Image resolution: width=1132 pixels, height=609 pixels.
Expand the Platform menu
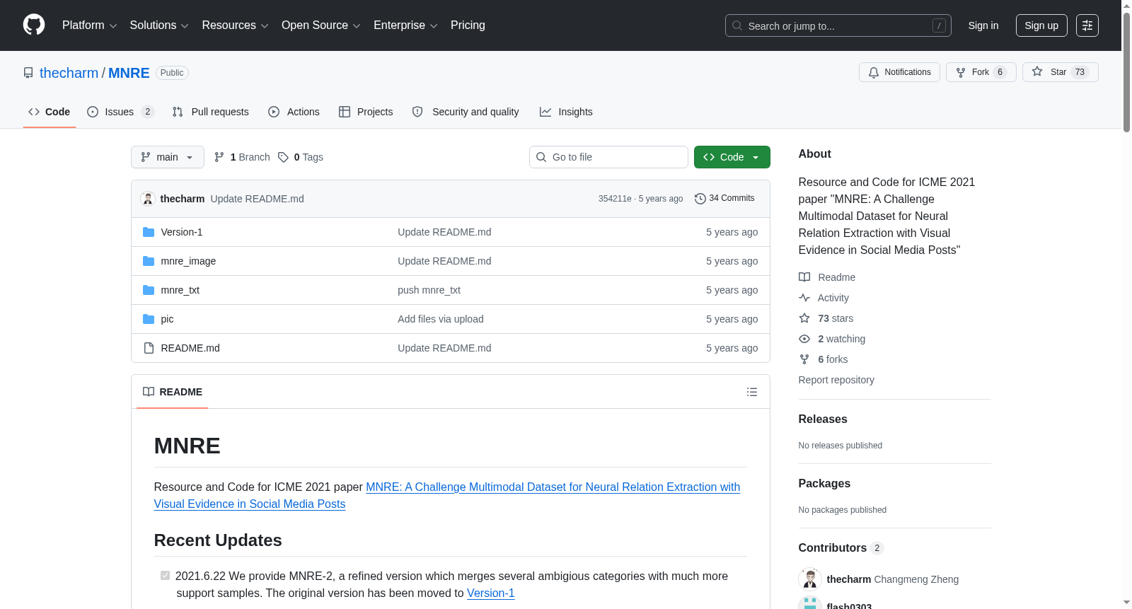pos(89,25)
